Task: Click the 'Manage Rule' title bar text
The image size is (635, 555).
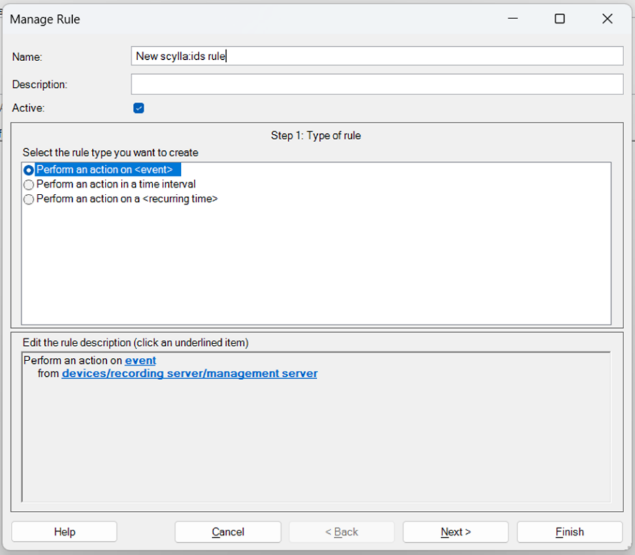Action: coord(45,19)
